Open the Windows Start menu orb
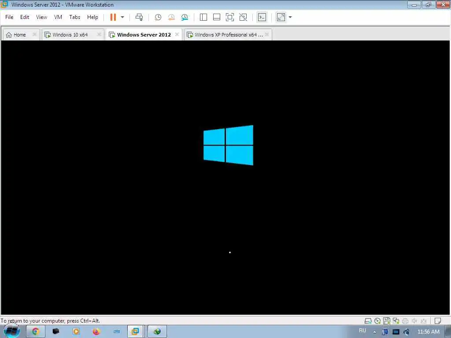Viewport: 451px width, 338px height. click(12, 331)
